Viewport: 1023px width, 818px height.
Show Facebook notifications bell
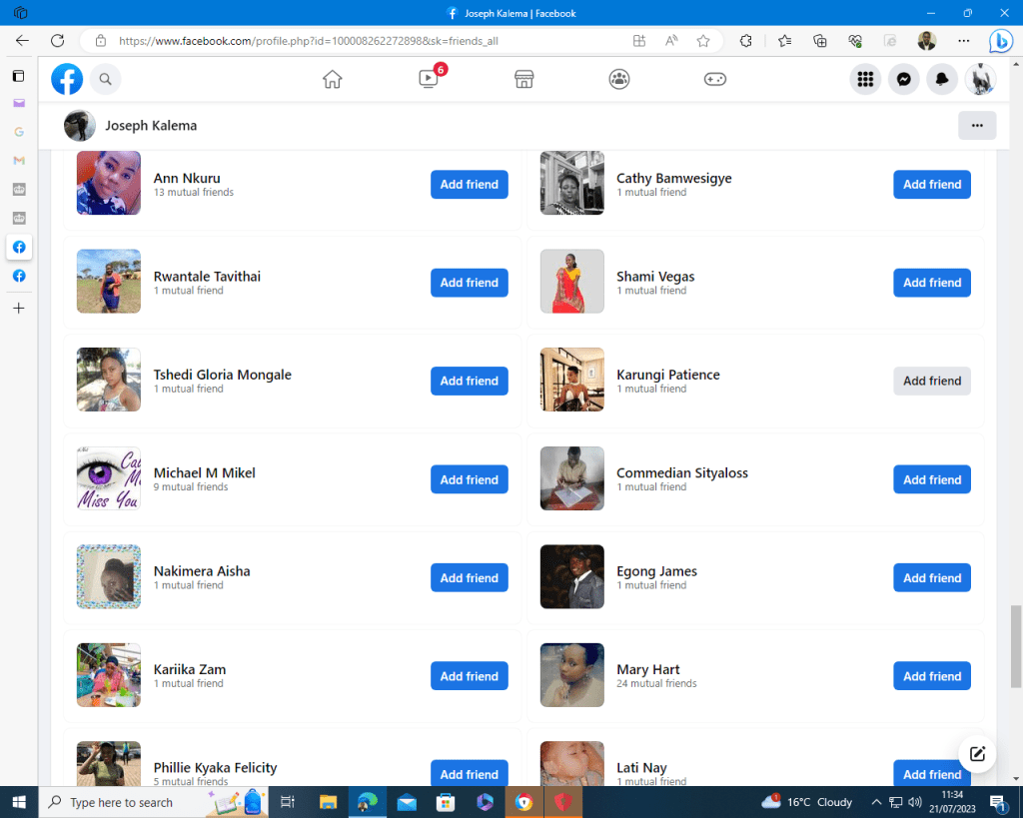coord(941,79)
